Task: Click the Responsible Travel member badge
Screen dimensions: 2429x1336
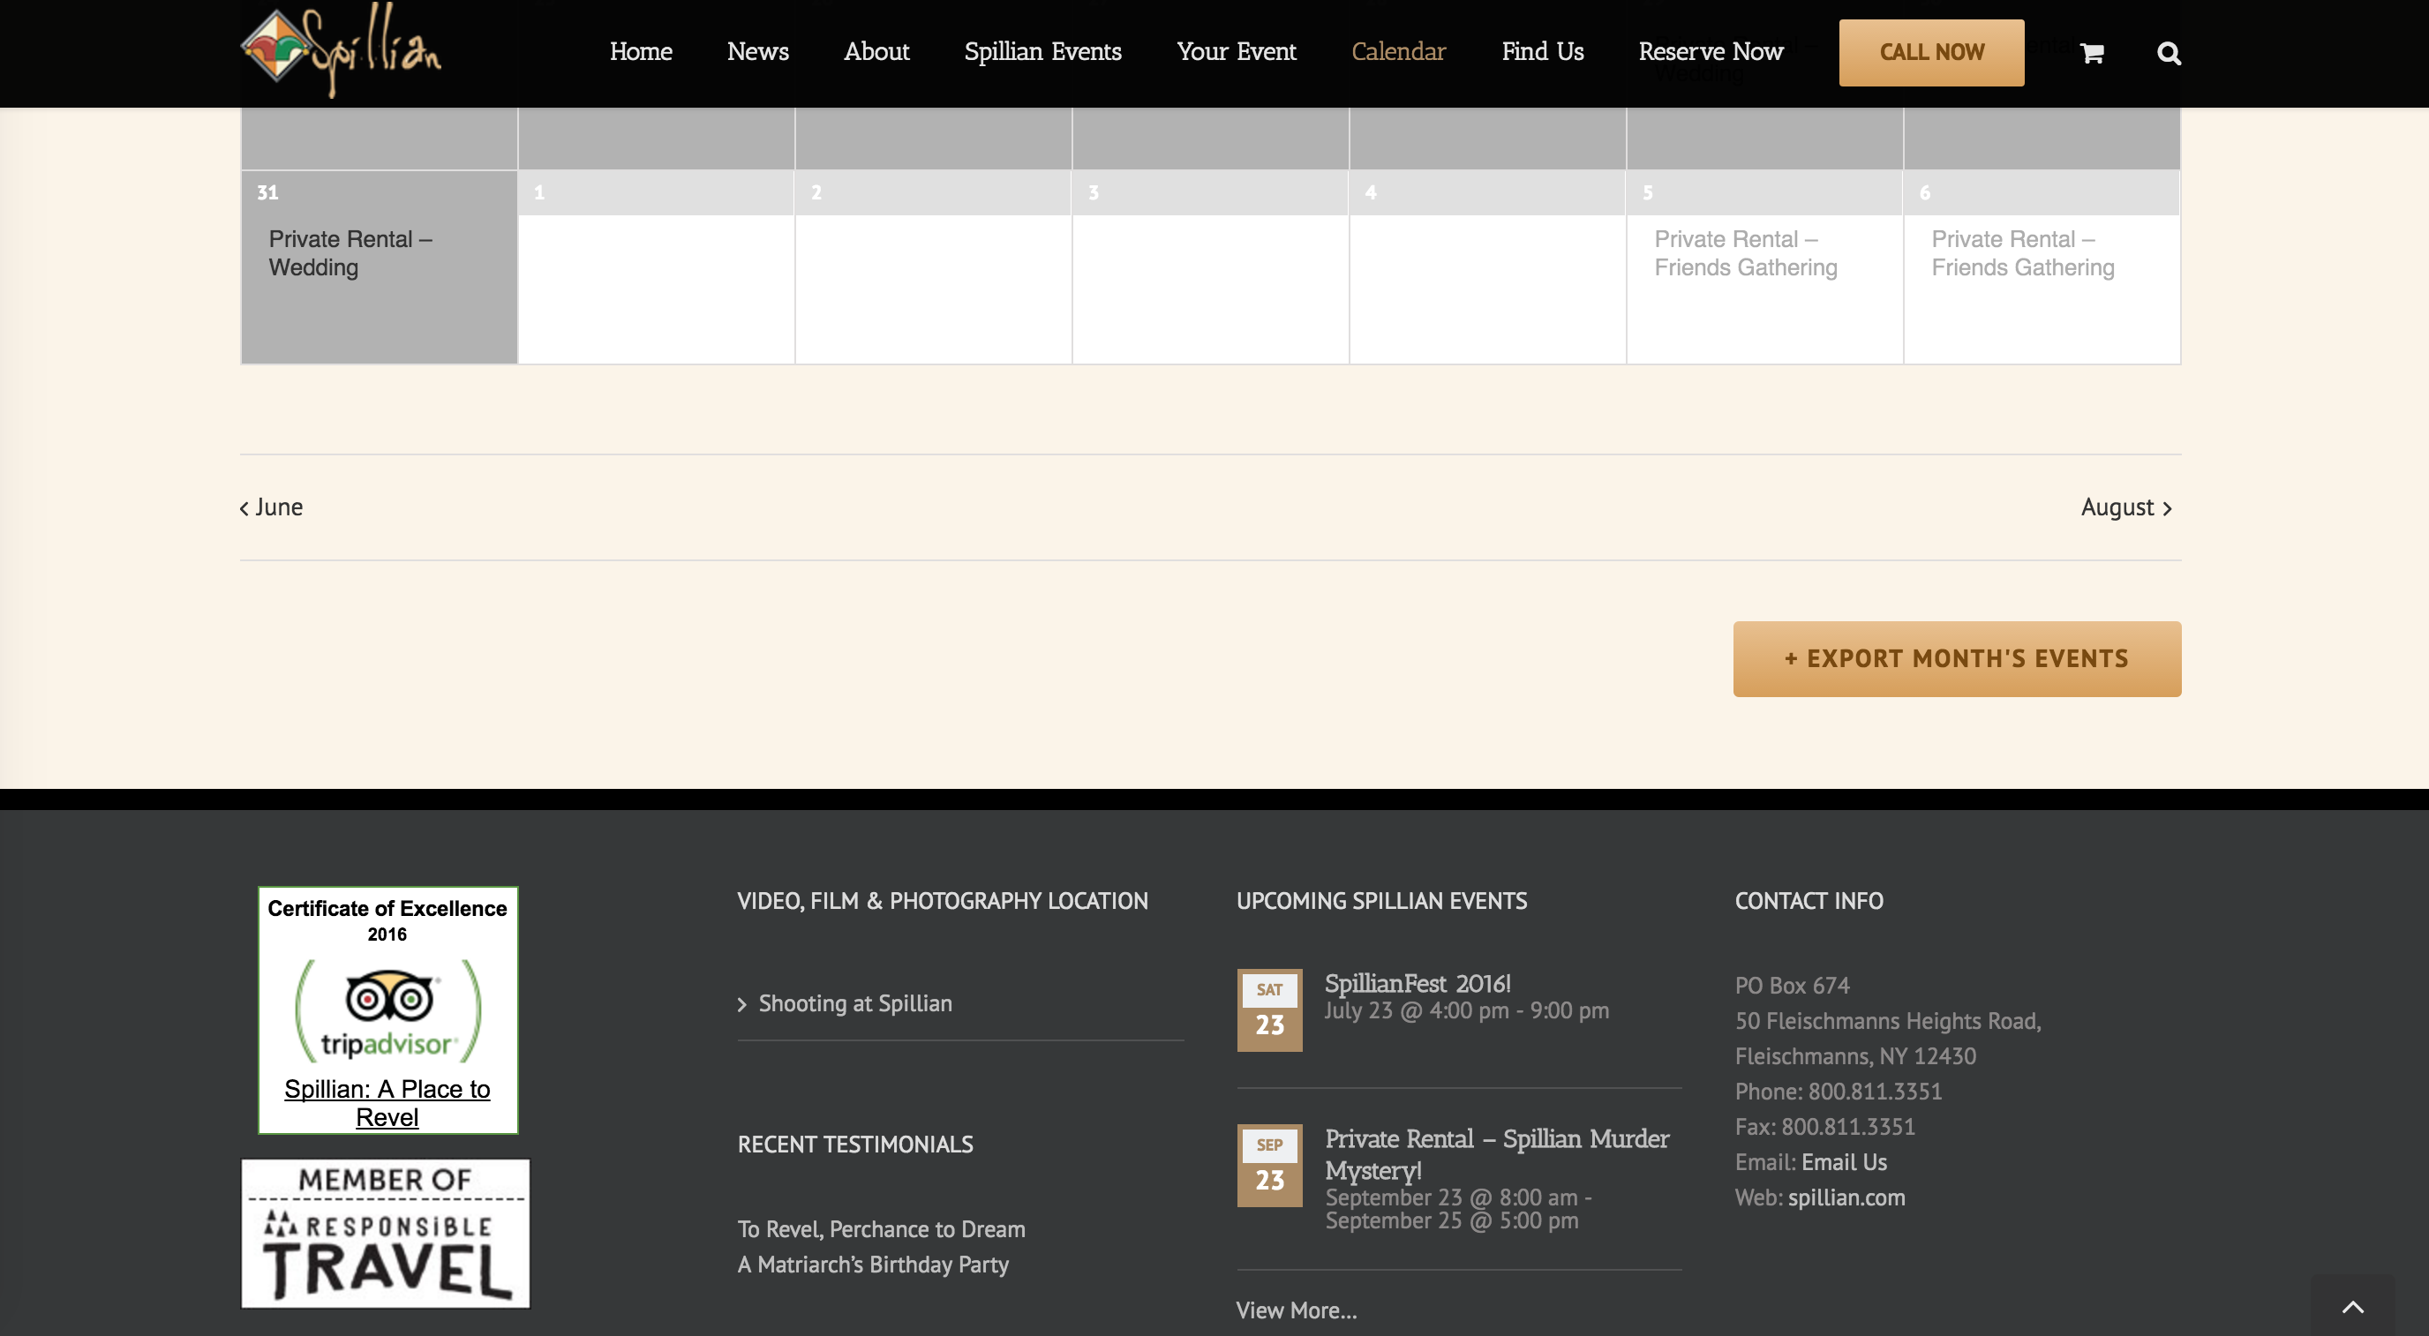Action: [386, 1232]
